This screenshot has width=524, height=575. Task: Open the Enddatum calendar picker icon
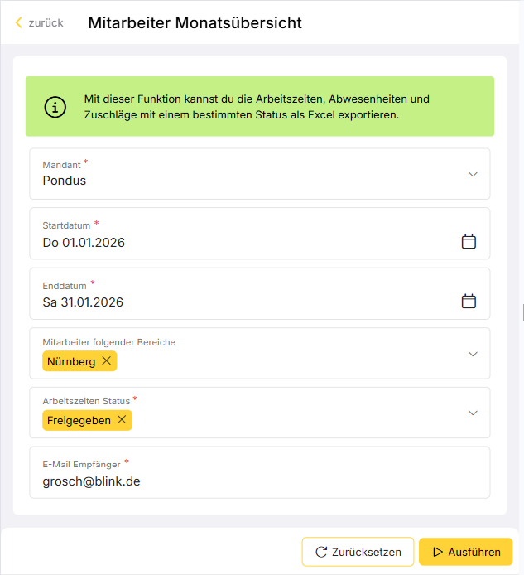coord(469,301)
